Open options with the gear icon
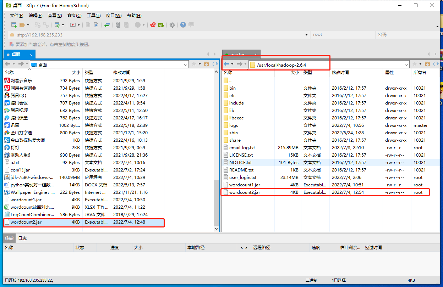Image resolution: width=443 pixels, height=287 pixels. (172, 25)
